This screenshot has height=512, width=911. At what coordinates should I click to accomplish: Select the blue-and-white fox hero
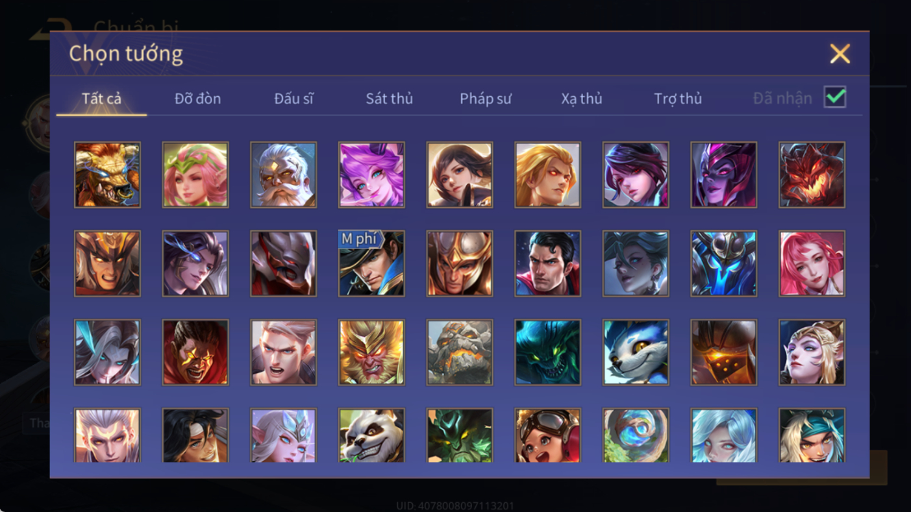click(636, 352)
